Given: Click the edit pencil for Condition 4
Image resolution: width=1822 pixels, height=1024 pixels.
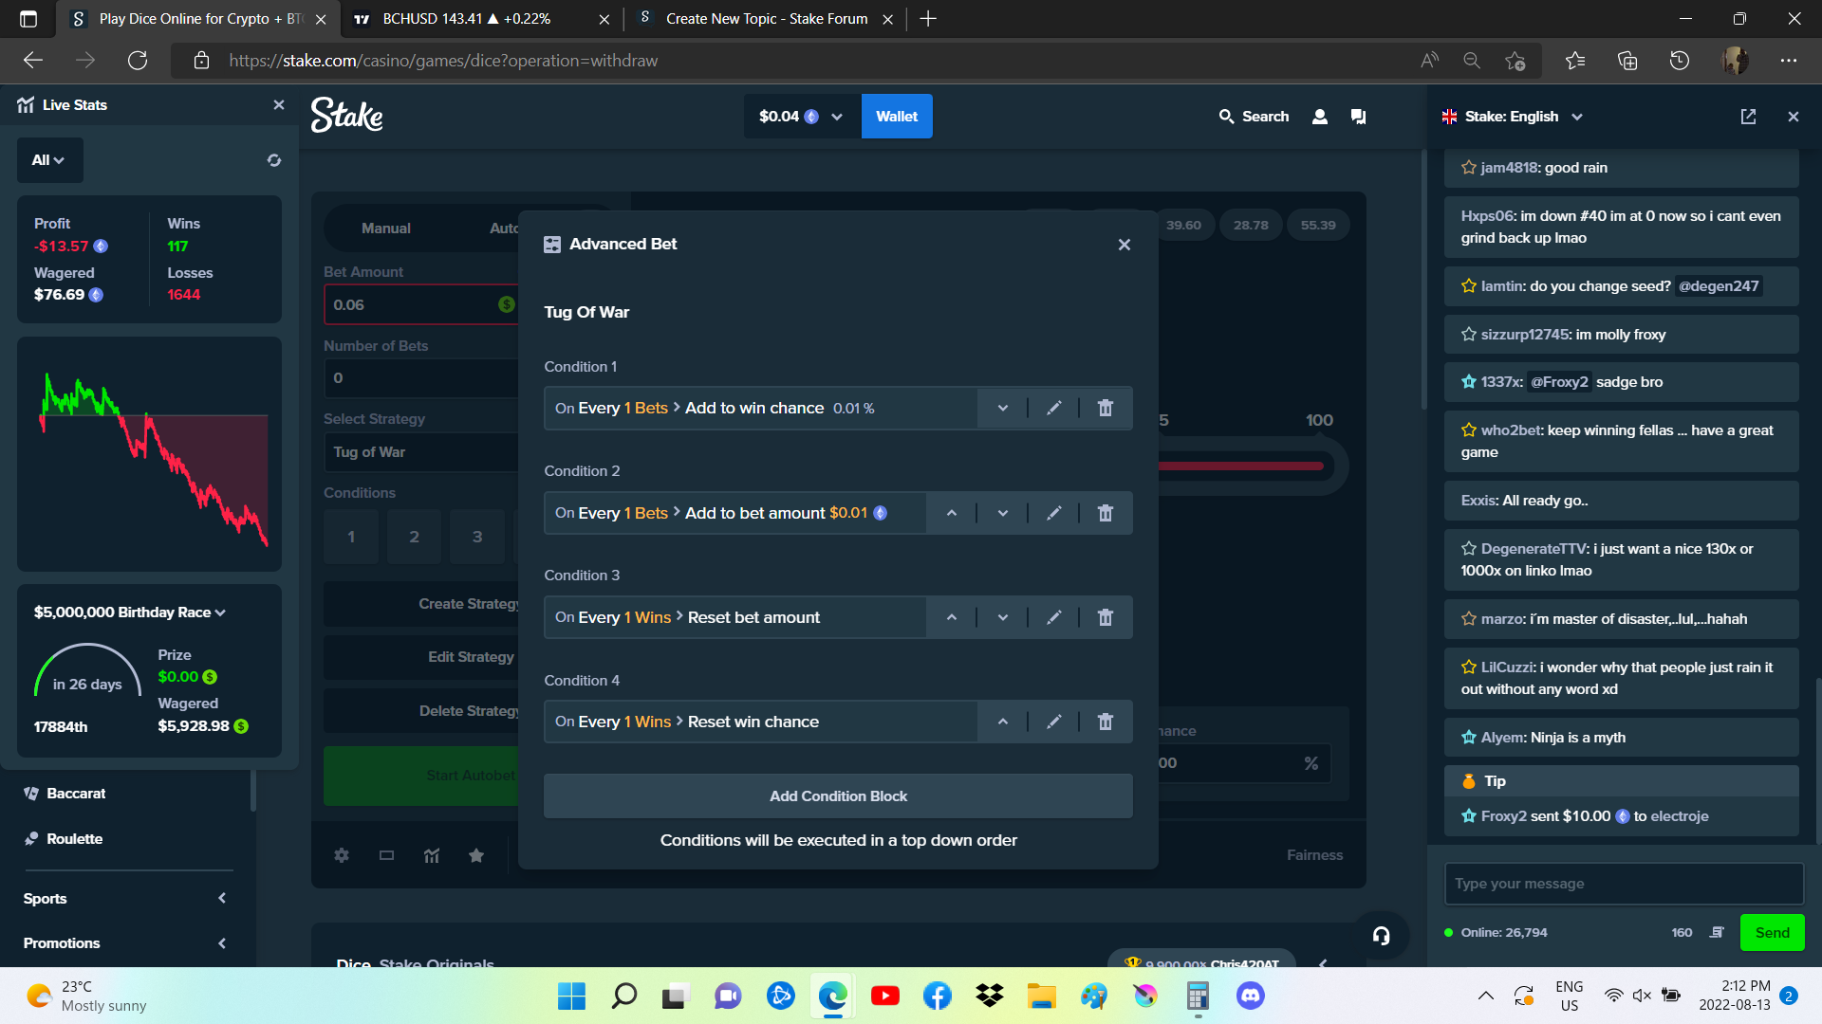Looking at the screenshot, I should (x=1053, y=722).
